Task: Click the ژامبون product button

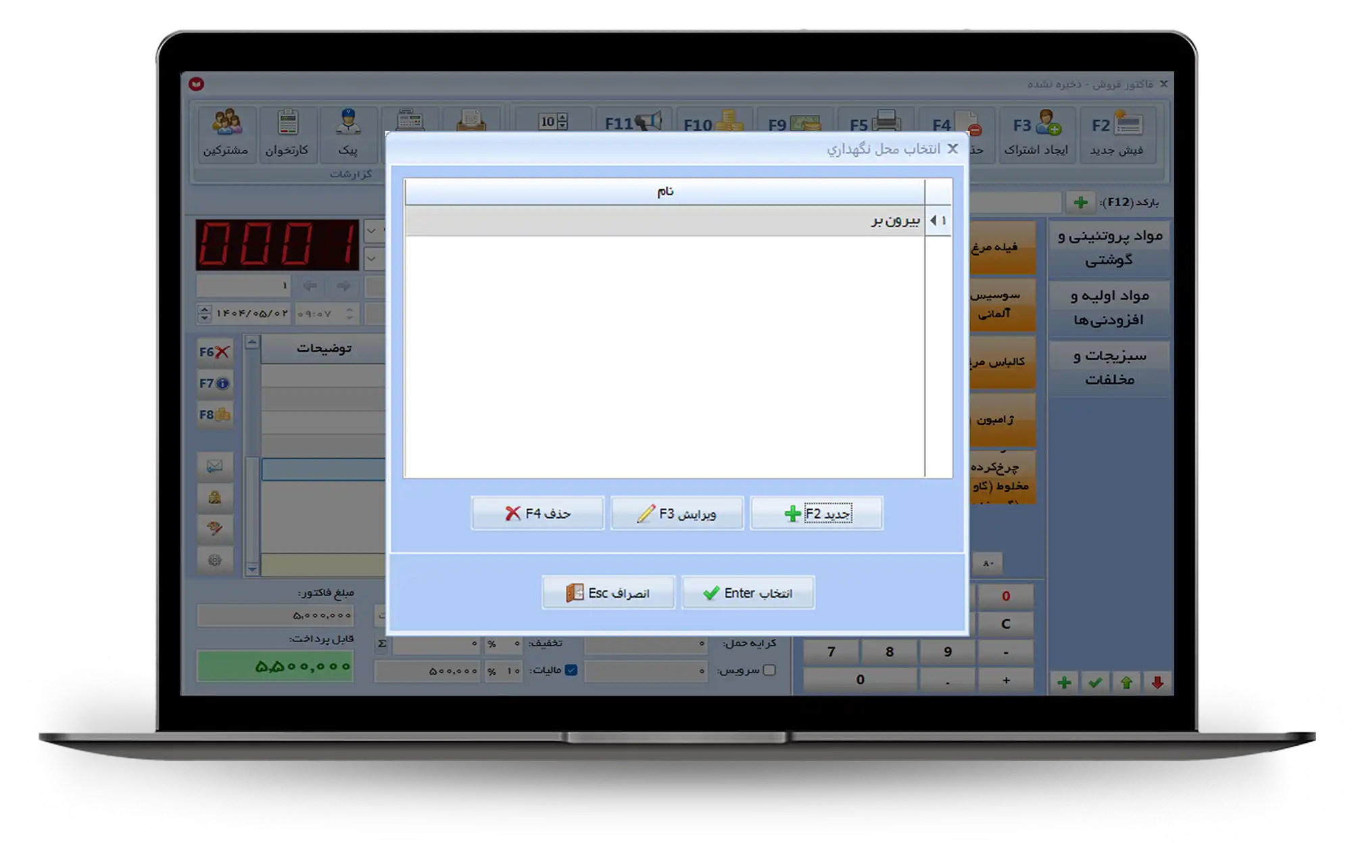Action: coord(1002,420)
